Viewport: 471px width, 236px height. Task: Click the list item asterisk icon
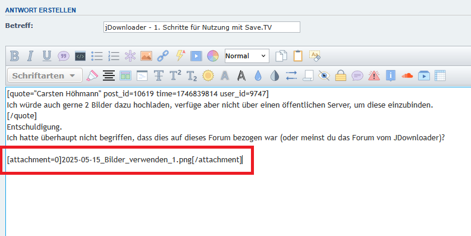click(130, 56)
